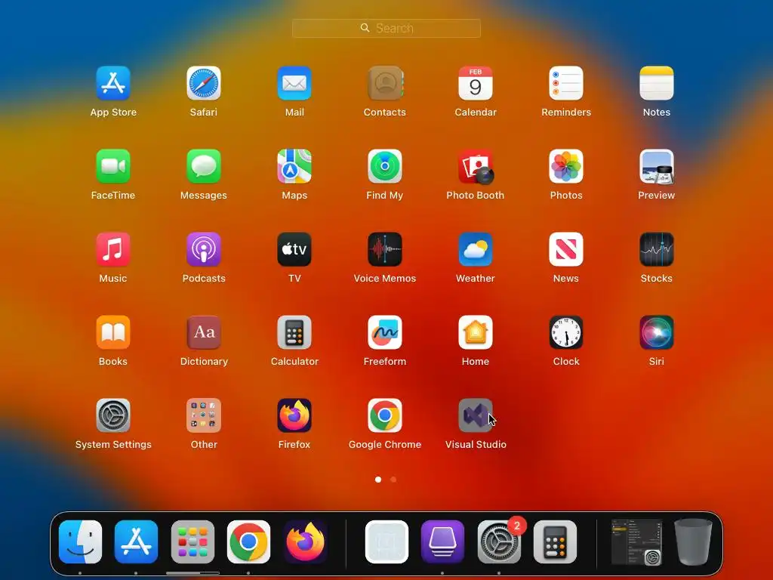773x580 pixels.
Task: Open the blank white app icon in Dock
Action: [x=386, y=541]
